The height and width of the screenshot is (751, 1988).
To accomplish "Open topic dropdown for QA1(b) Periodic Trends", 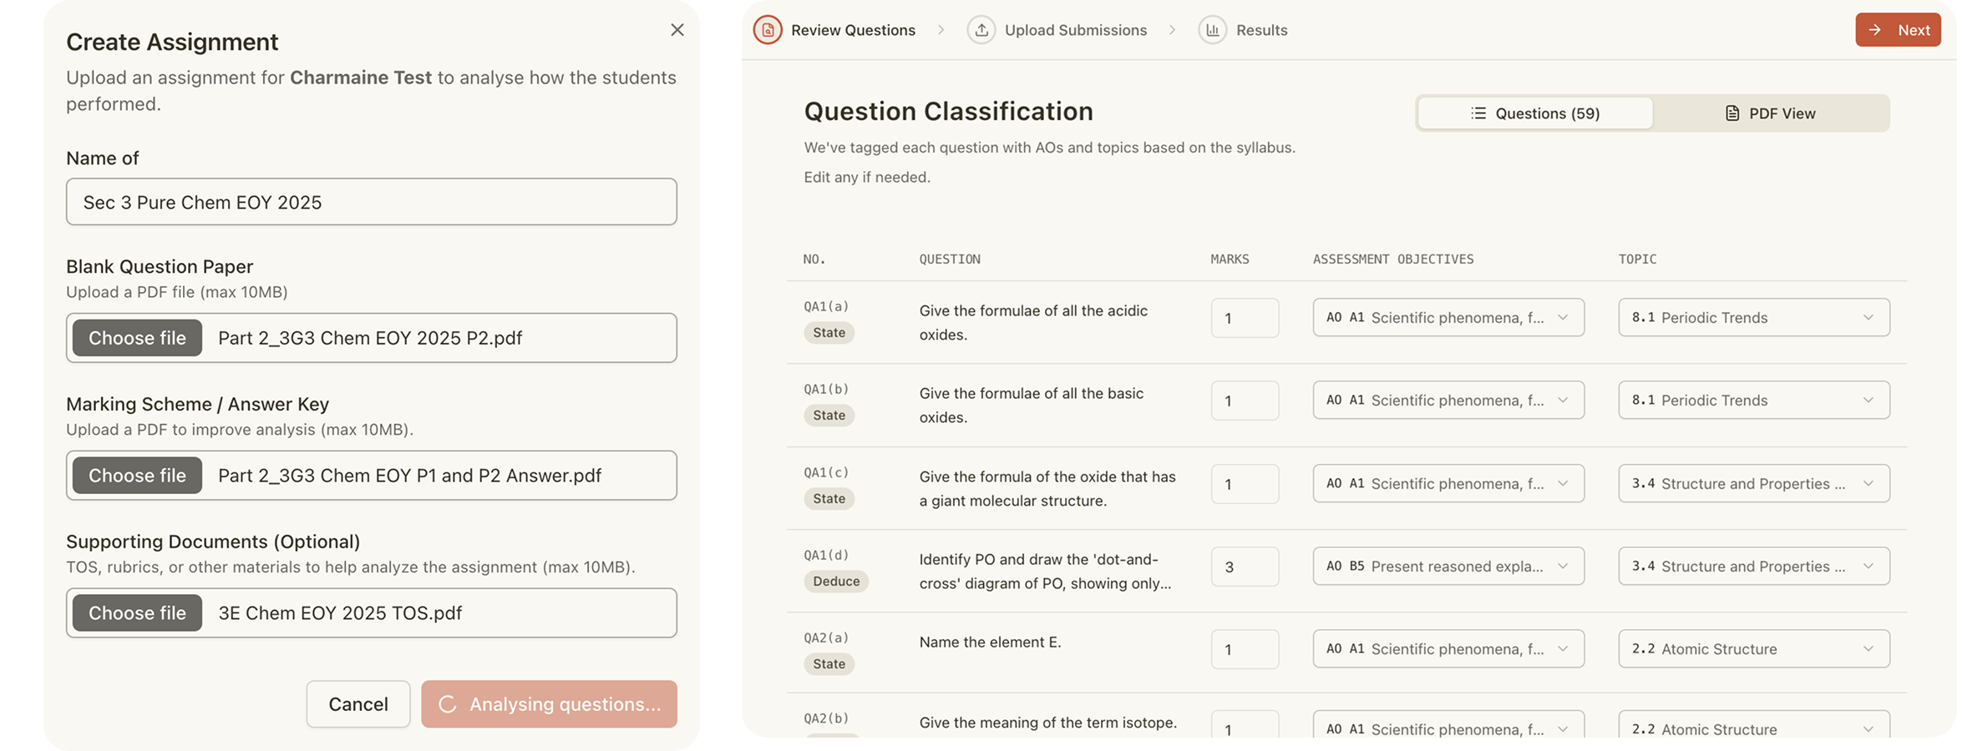I will pyautogui.click(x=1753, y=401).
